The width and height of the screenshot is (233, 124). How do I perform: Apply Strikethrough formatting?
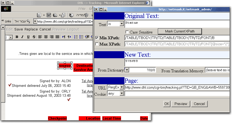34,37
